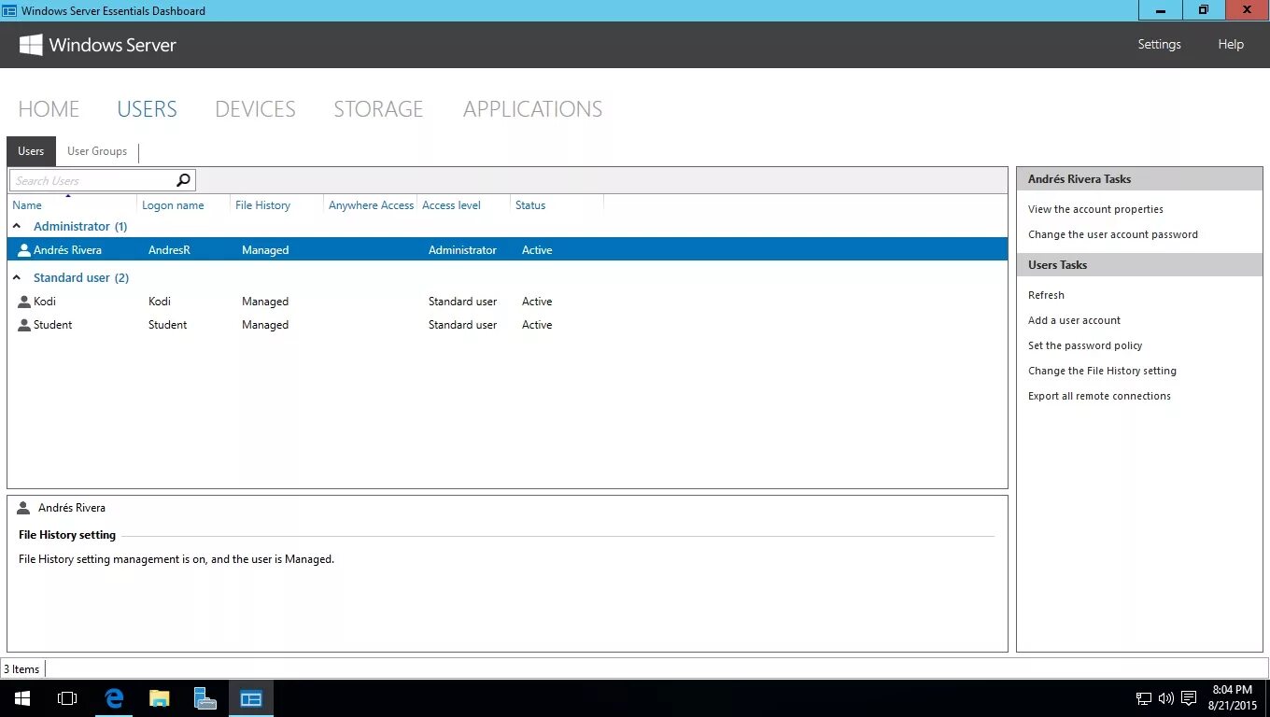Select the Kodi user row

click(507, 302)
